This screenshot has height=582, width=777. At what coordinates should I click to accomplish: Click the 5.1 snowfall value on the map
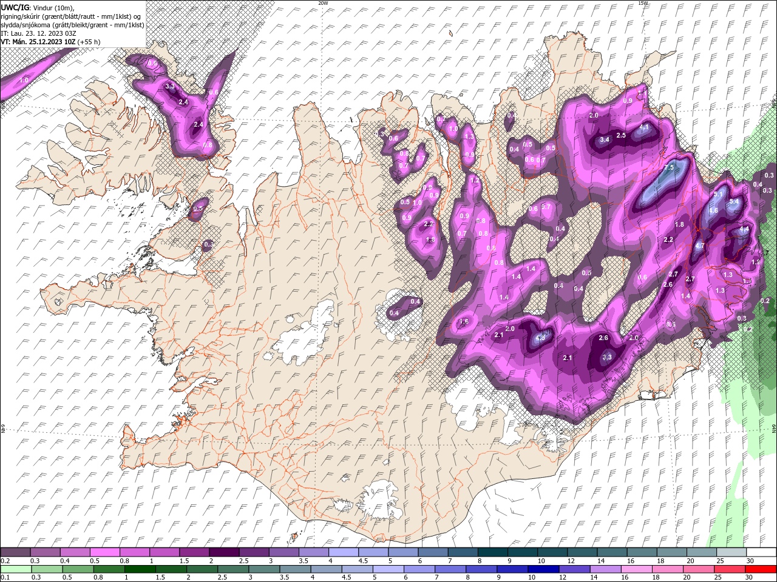718,194
